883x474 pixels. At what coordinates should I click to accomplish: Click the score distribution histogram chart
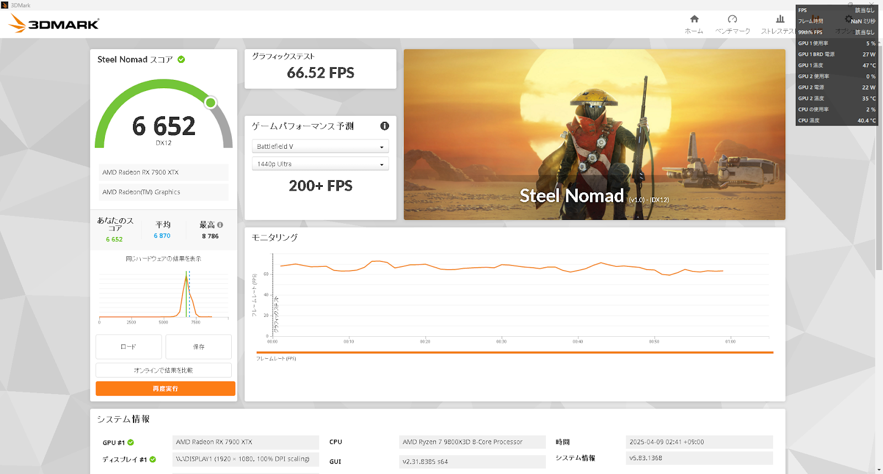(163, 296)
